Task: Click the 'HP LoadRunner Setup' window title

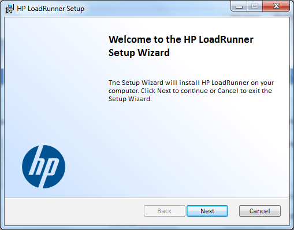Action: [51, 9]
